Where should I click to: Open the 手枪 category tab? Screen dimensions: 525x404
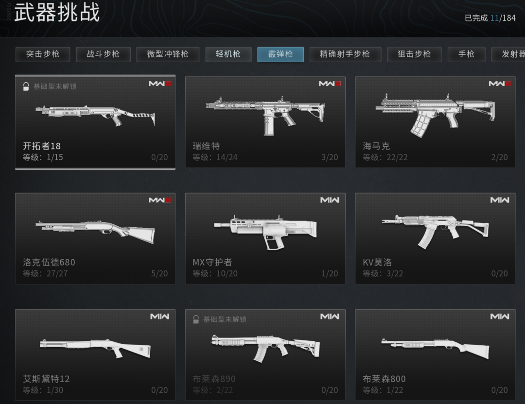466,54
